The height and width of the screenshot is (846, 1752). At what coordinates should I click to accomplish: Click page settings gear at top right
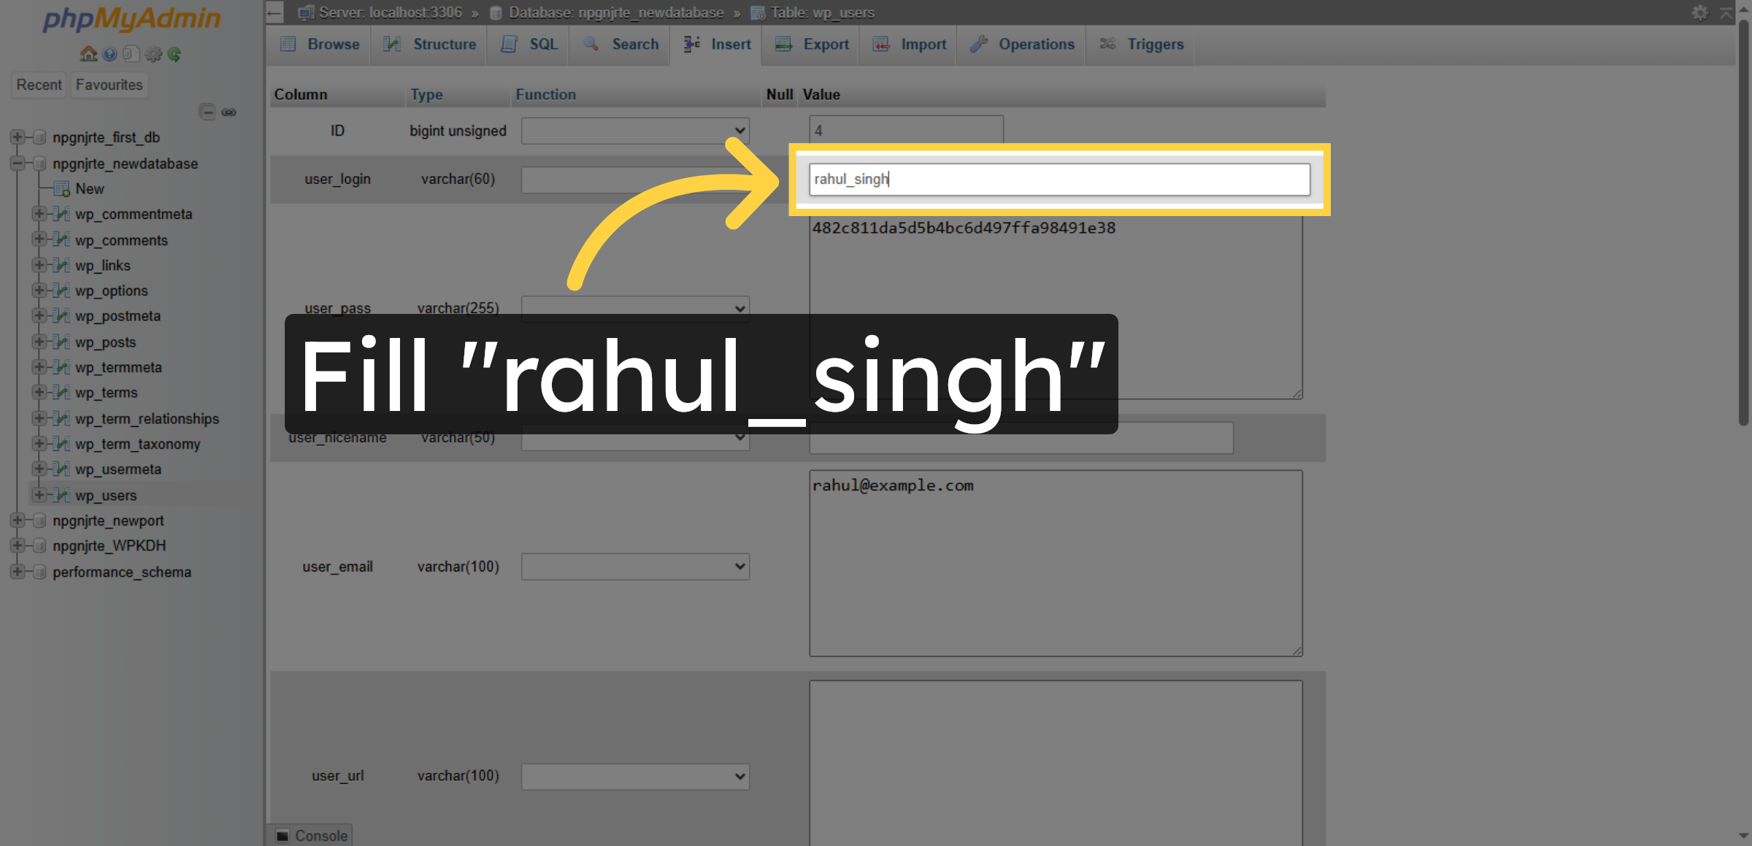[1699, 12]
